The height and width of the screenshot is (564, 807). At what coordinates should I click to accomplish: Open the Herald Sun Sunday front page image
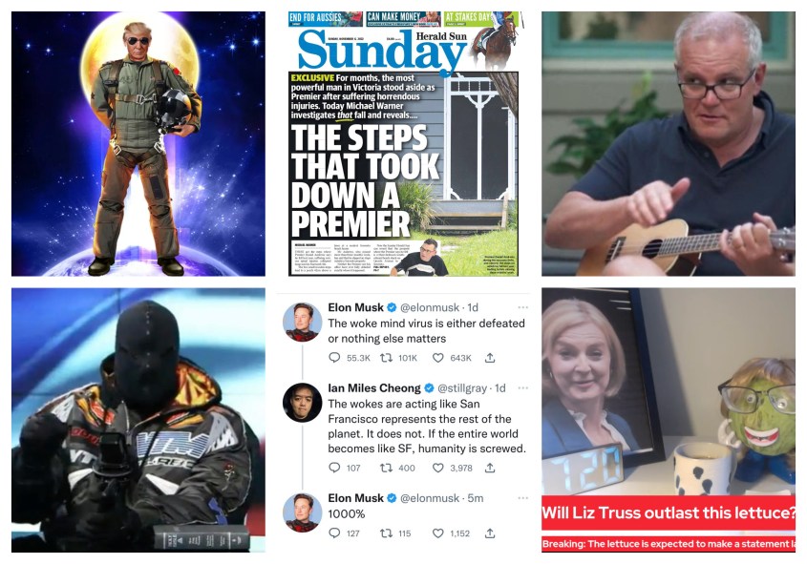tap(403, 144)
